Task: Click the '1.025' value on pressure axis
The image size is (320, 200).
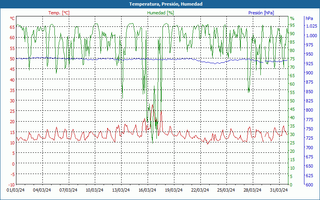Action: click(x=311, y=26)
